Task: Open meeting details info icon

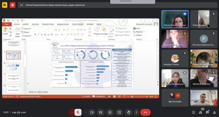Action: click(193, 112)
